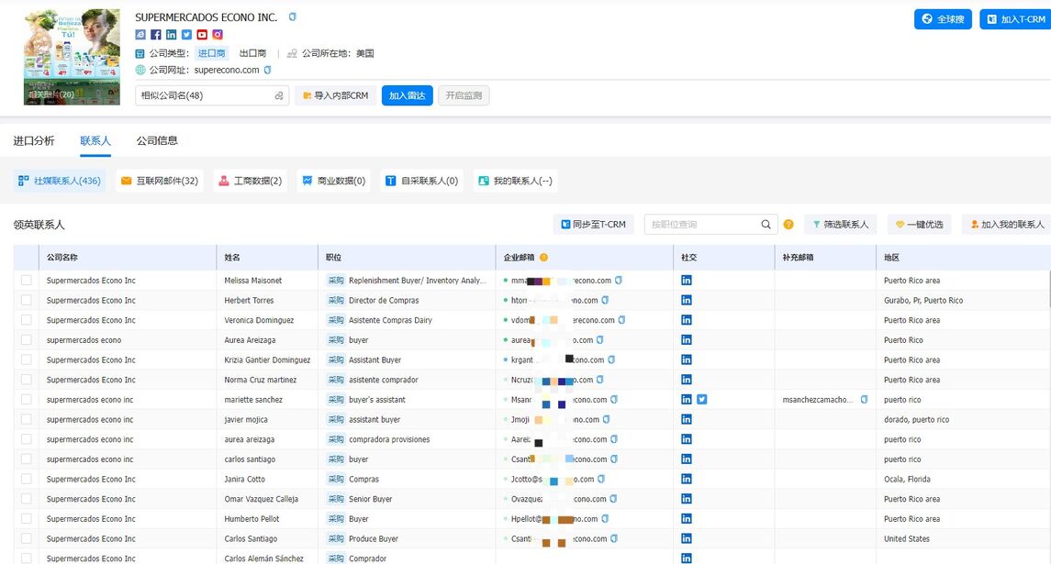1051x564 pixels.
Task: Open the company's Twitter icon in header
Action: click(186, 35)
